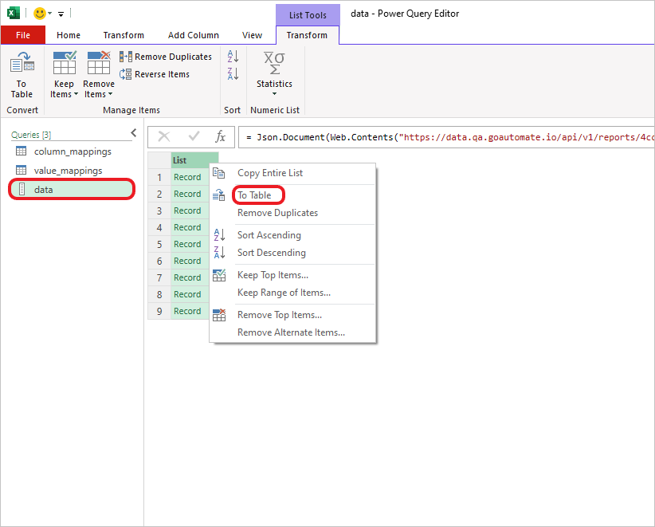The width and height of the screenshot is (655, 527).
Task: Open the Remove Items dropdown
Action: point(99,75)
